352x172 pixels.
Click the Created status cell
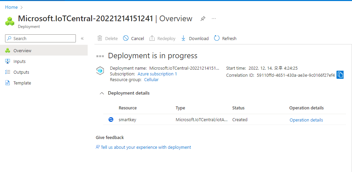(240, 120)
